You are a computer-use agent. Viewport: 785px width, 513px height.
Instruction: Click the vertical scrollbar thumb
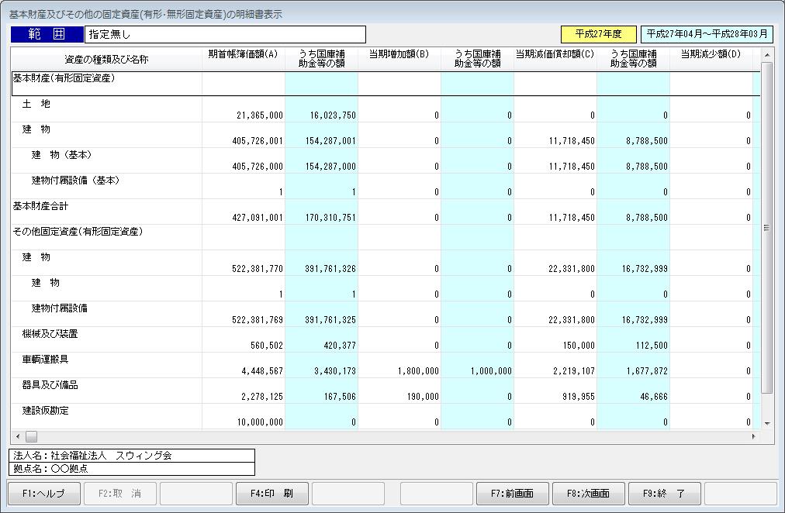coord(766,226)
